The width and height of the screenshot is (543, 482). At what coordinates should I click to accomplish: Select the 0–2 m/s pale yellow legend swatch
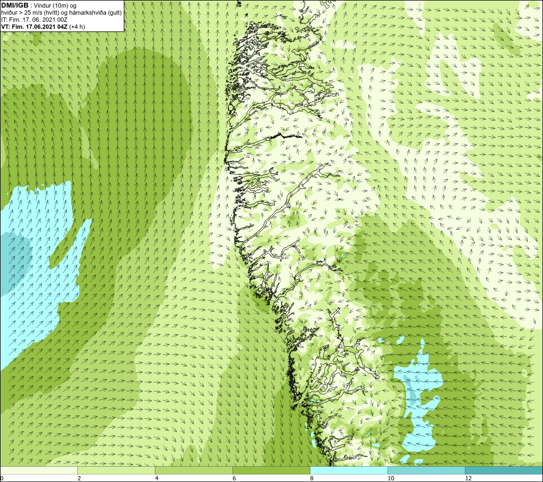coord(39,470)
